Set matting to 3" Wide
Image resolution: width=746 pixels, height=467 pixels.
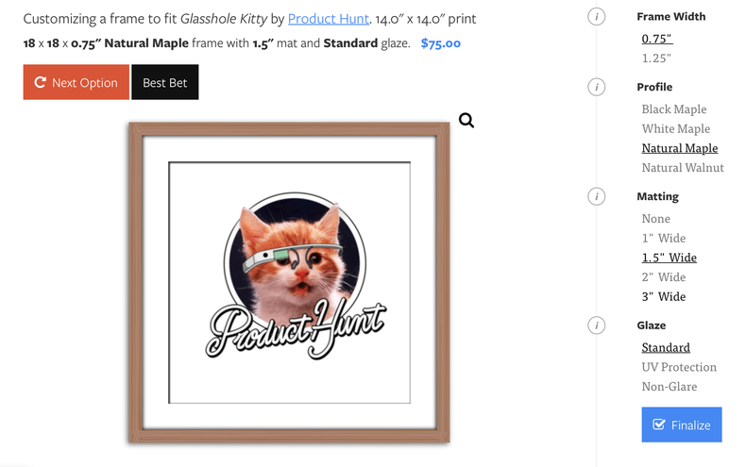coord(664,296)
